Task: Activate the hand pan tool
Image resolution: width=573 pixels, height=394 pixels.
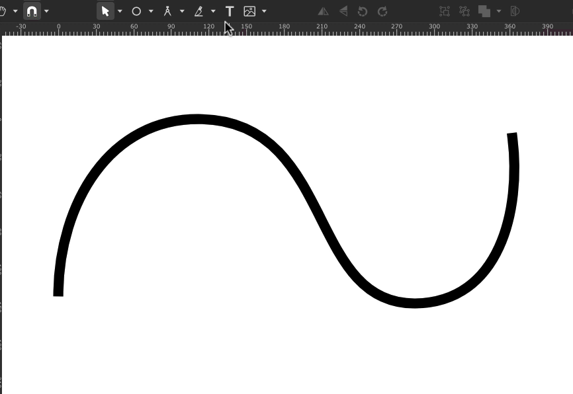Action: click(x=4, y=11)
